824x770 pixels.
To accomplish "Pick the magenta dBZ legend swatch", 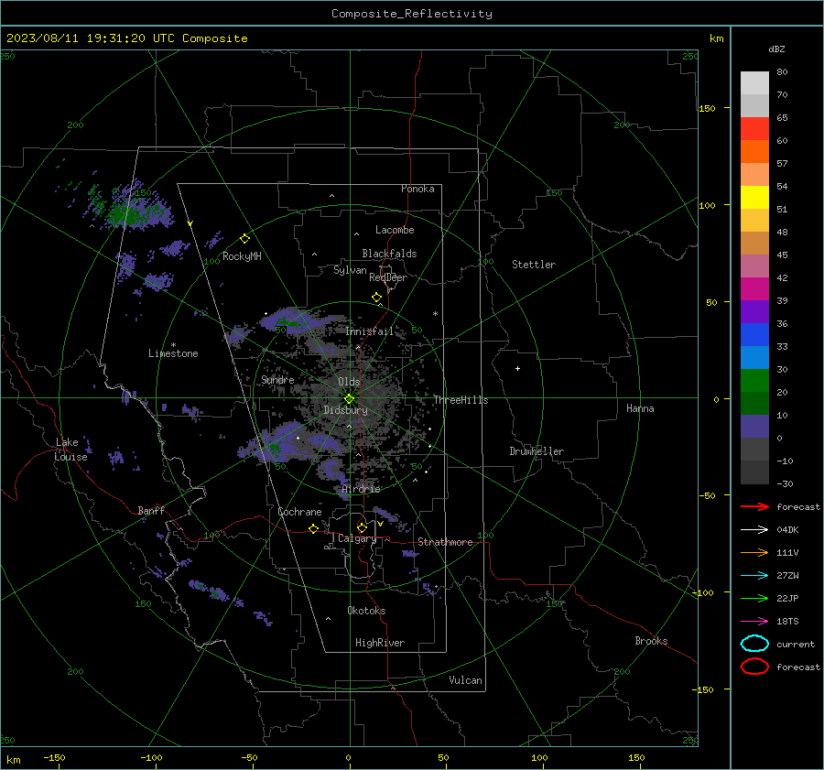I will tap(754, 288).
